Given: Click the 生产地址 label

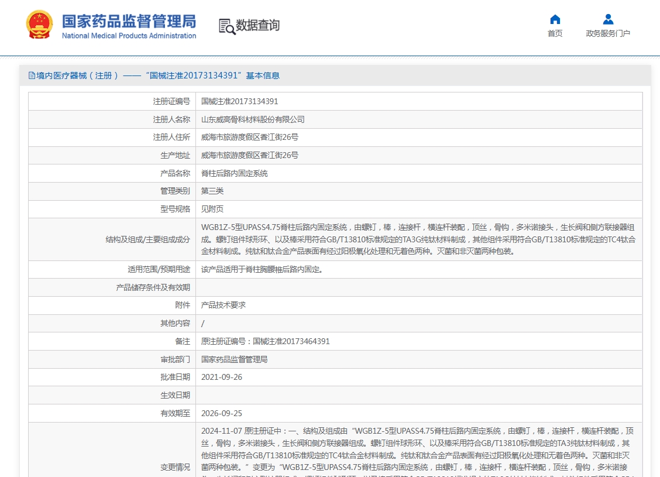Looking at the screenshot, I should coord(175,155).
